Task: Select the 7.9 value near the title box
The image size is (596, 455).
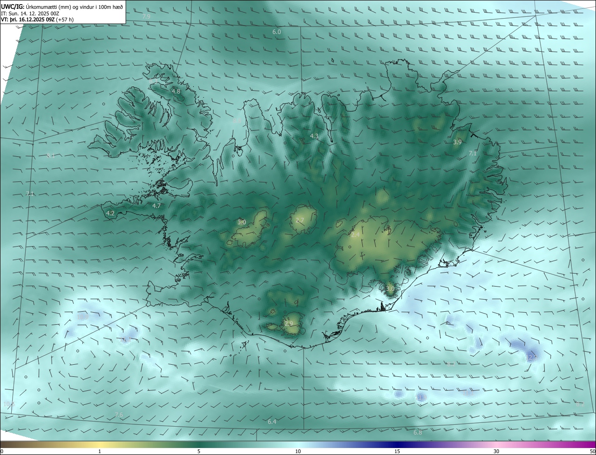Action: pyautogui.click(x=146, y=16)
